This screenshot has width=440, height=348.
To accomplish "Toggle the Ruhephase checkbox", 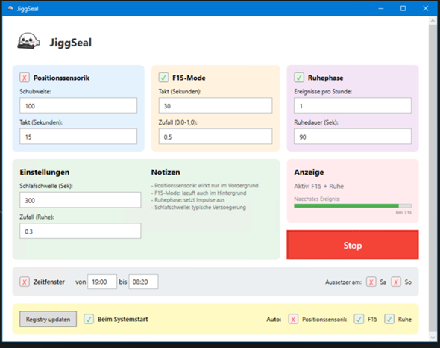I will pos(299,78).
